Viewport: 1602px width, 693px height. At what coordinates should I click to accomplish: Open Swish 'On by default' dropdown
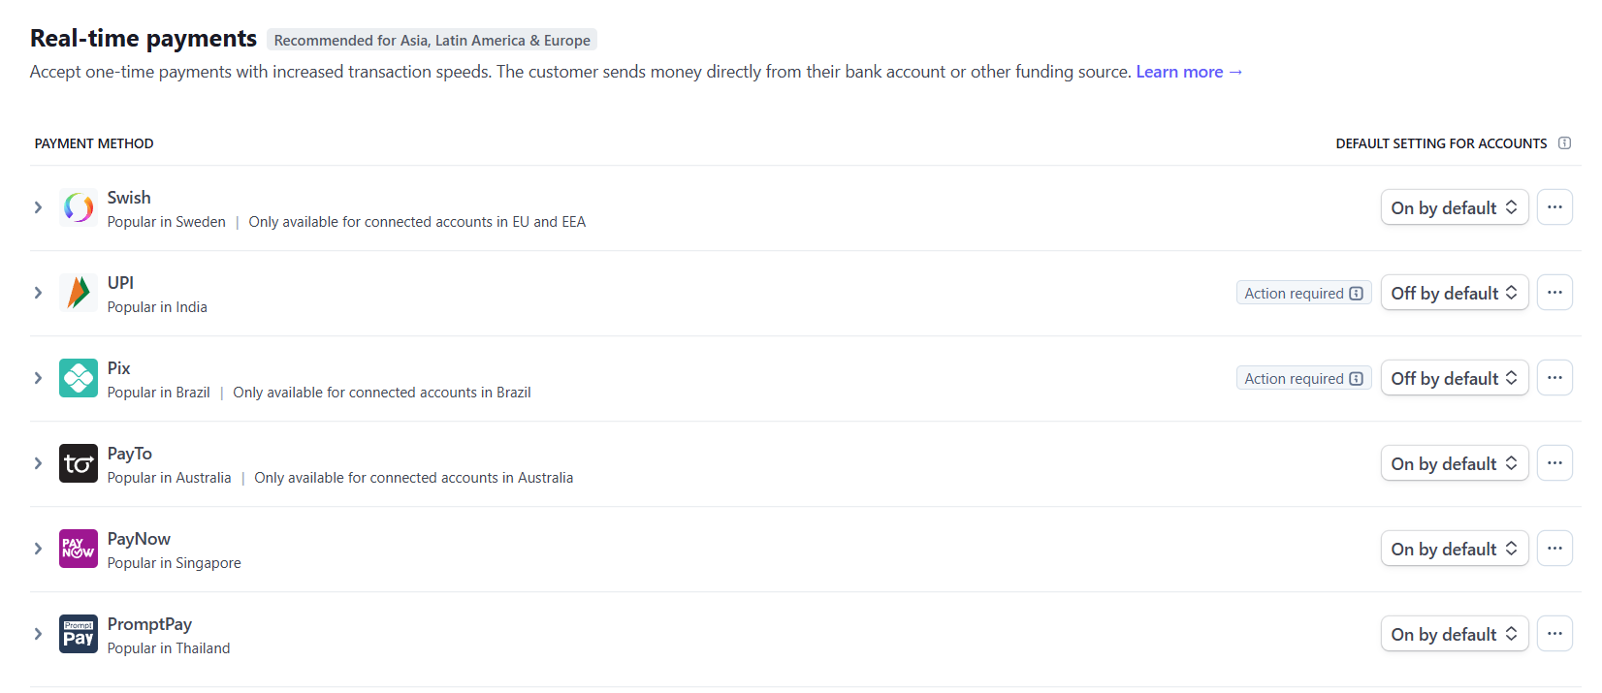coord(1454,207)
